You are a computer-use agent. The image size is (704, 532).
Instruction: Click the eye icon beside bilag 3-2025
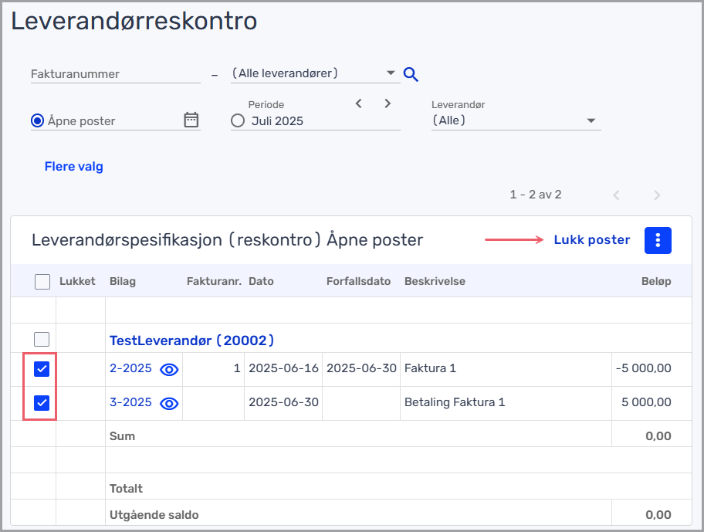coord(168,403)
